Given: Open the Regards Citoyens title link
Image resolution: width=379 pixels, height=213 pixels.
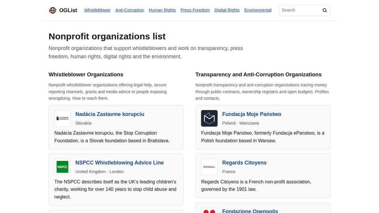Looking at the screenshot, I should coord(244,163).
